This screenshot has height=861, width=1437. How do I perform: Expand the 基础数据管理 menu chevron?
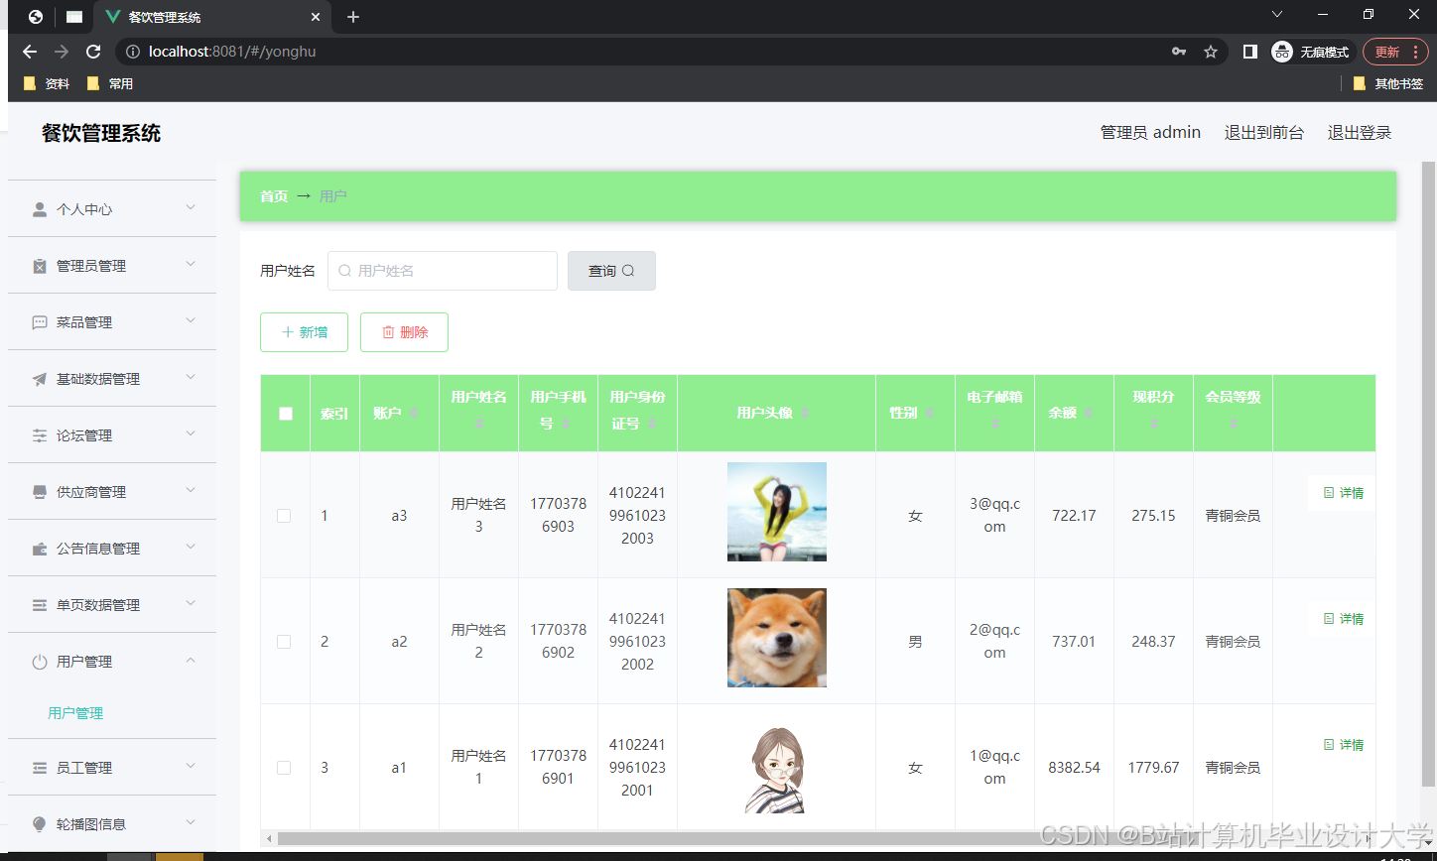point(191,377)
